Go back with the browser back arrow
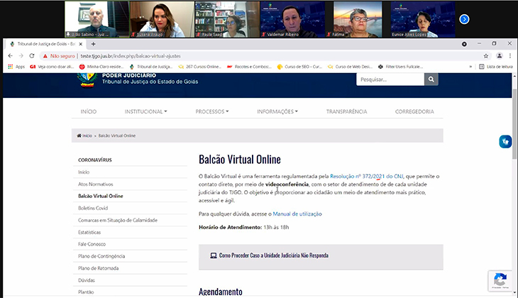Viewport: 518px width, 298px height. [x=10, y=56]
